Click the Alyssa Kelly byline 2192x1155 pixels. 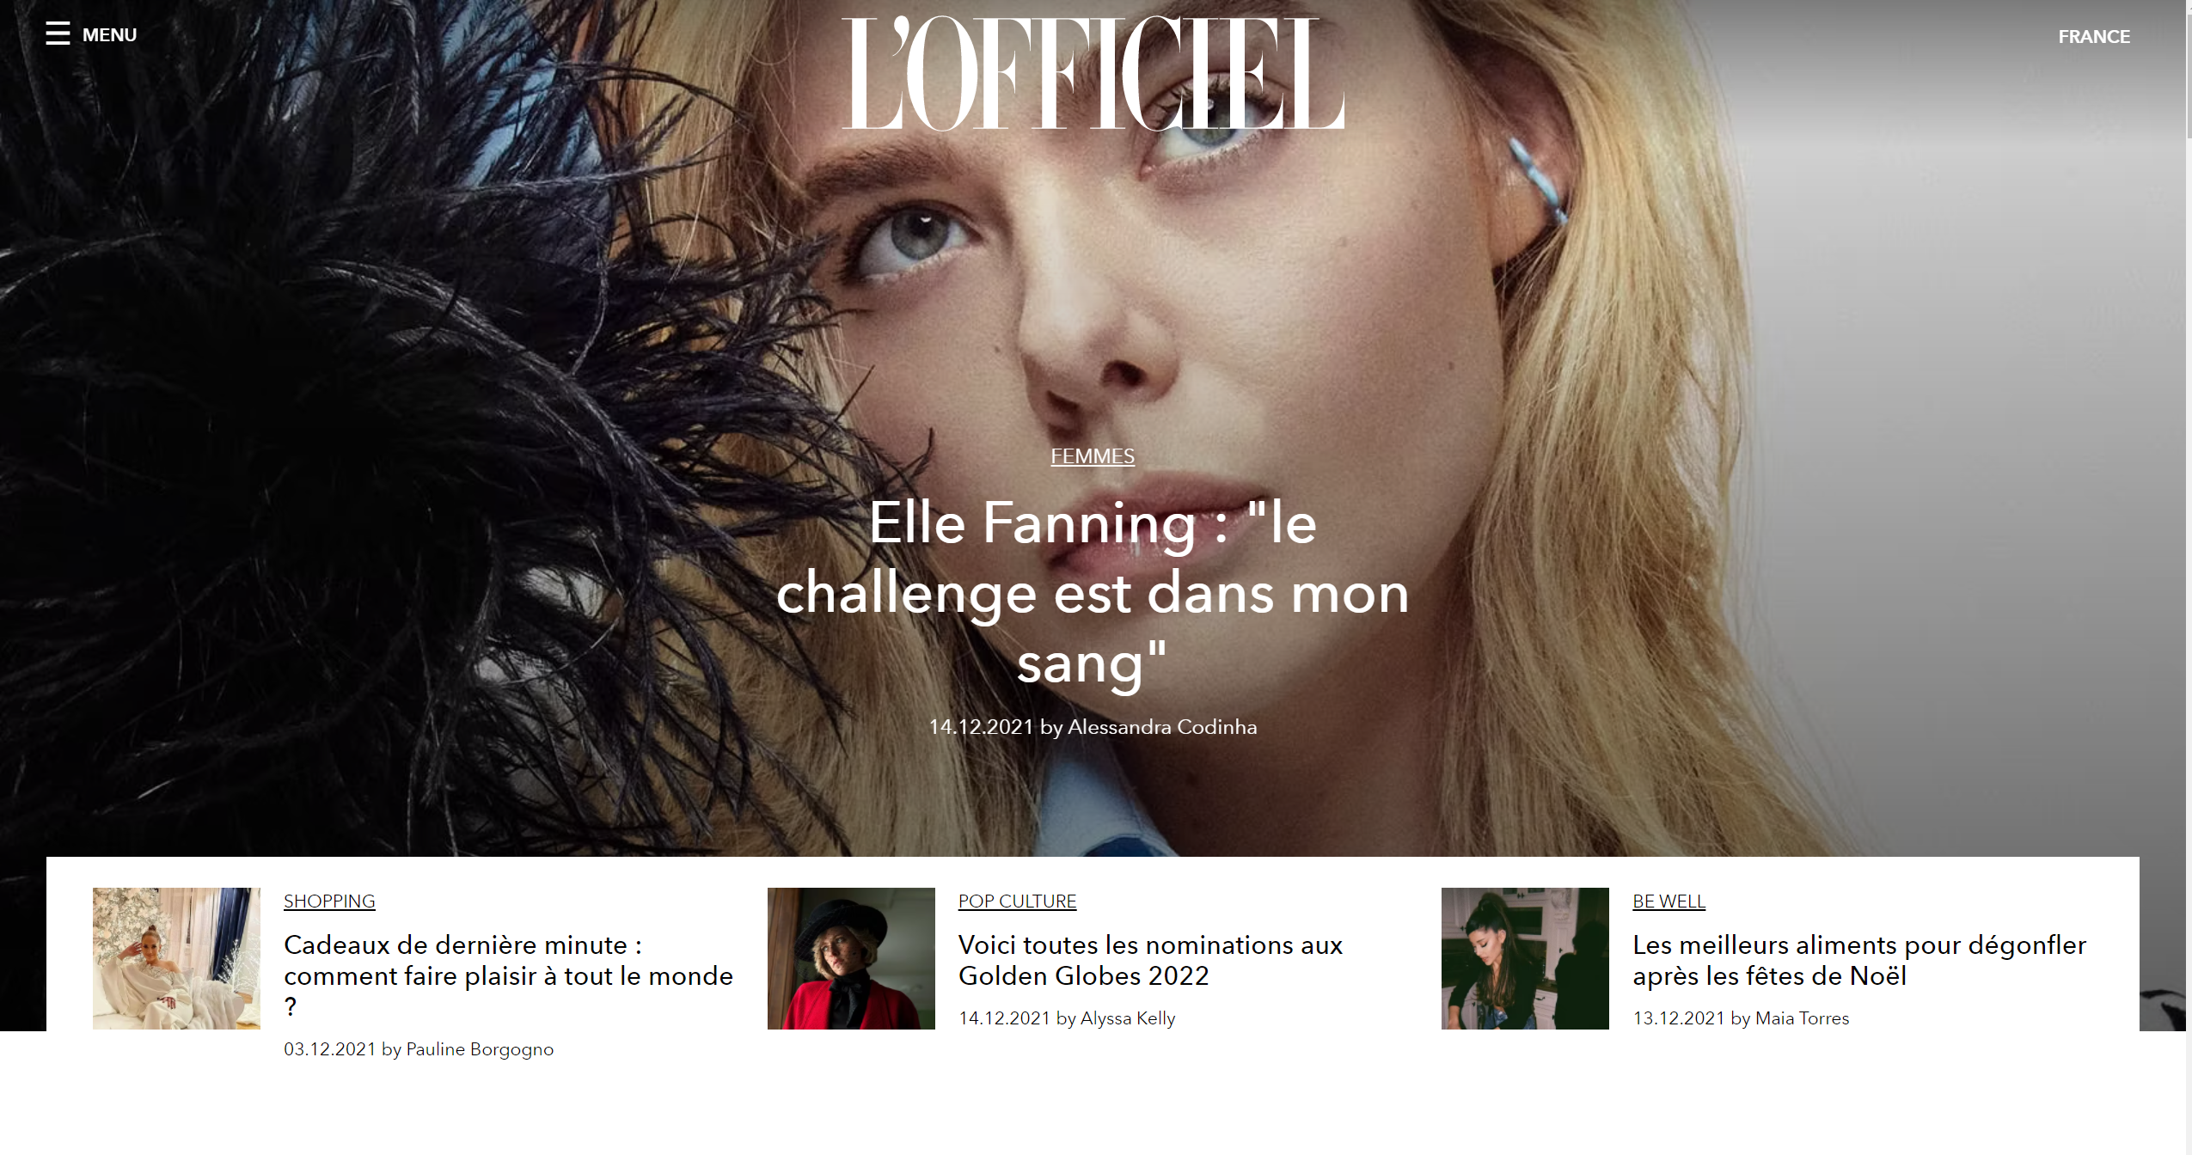pos(1128,1018)
